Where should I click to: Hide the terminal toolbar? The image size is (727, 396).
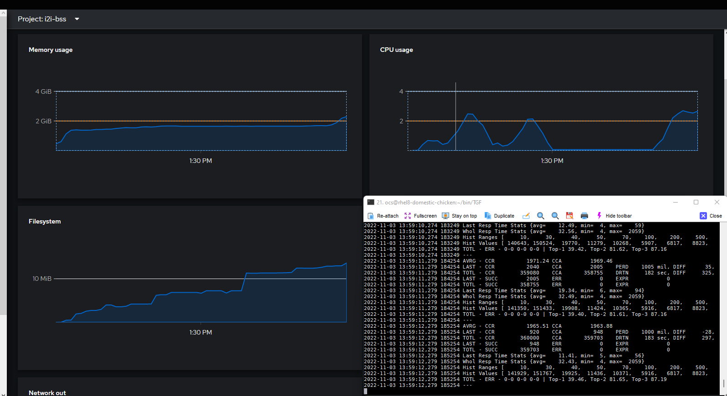click(x=614, y=216)
